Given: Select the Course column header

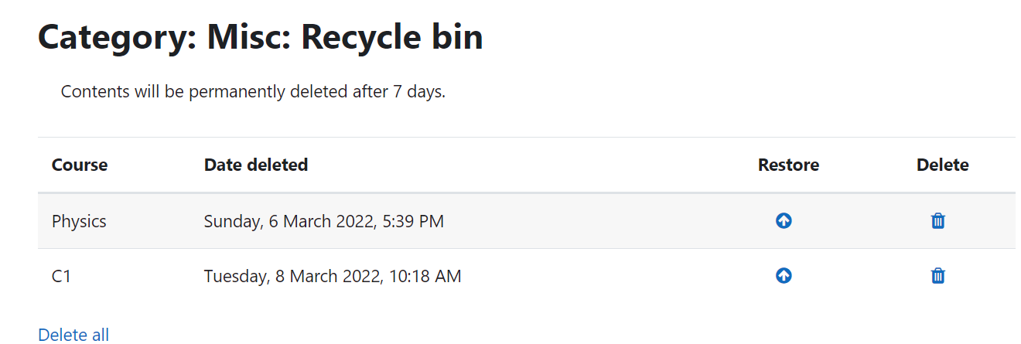Looking at the screenshot, I should click(80, 165).
